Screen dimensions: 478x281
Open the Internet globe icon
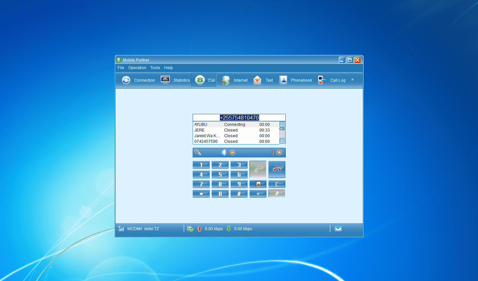point(226,80)
